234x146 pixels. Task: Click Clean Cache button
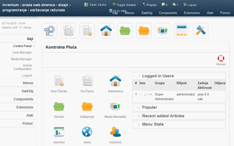coord(95,5)
